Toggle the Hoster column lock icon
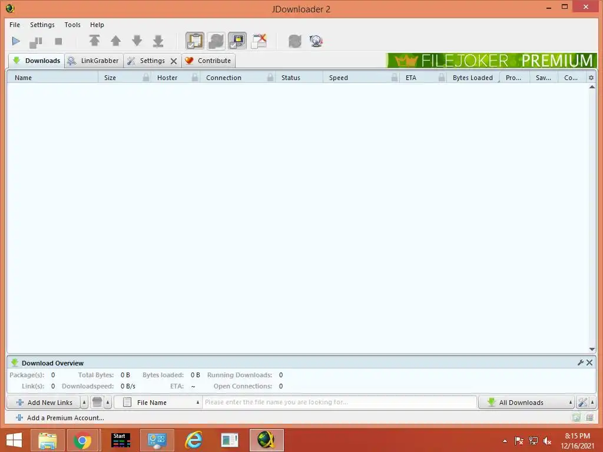The width and height of the screenshot is (603, 452). (195, 78)
